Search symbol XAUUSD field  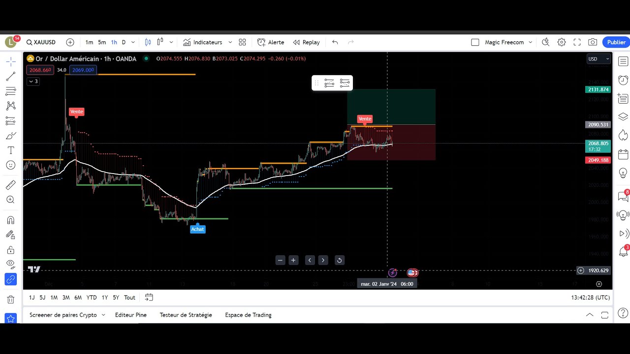pos(41,42)
